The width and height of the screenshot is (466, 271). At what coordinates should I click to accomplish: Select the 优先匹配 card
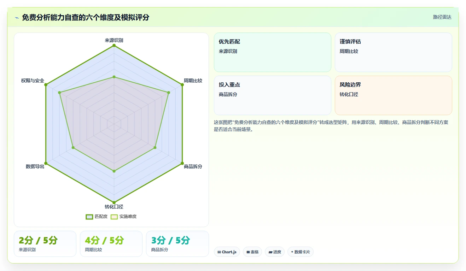(x=273, y=52)
